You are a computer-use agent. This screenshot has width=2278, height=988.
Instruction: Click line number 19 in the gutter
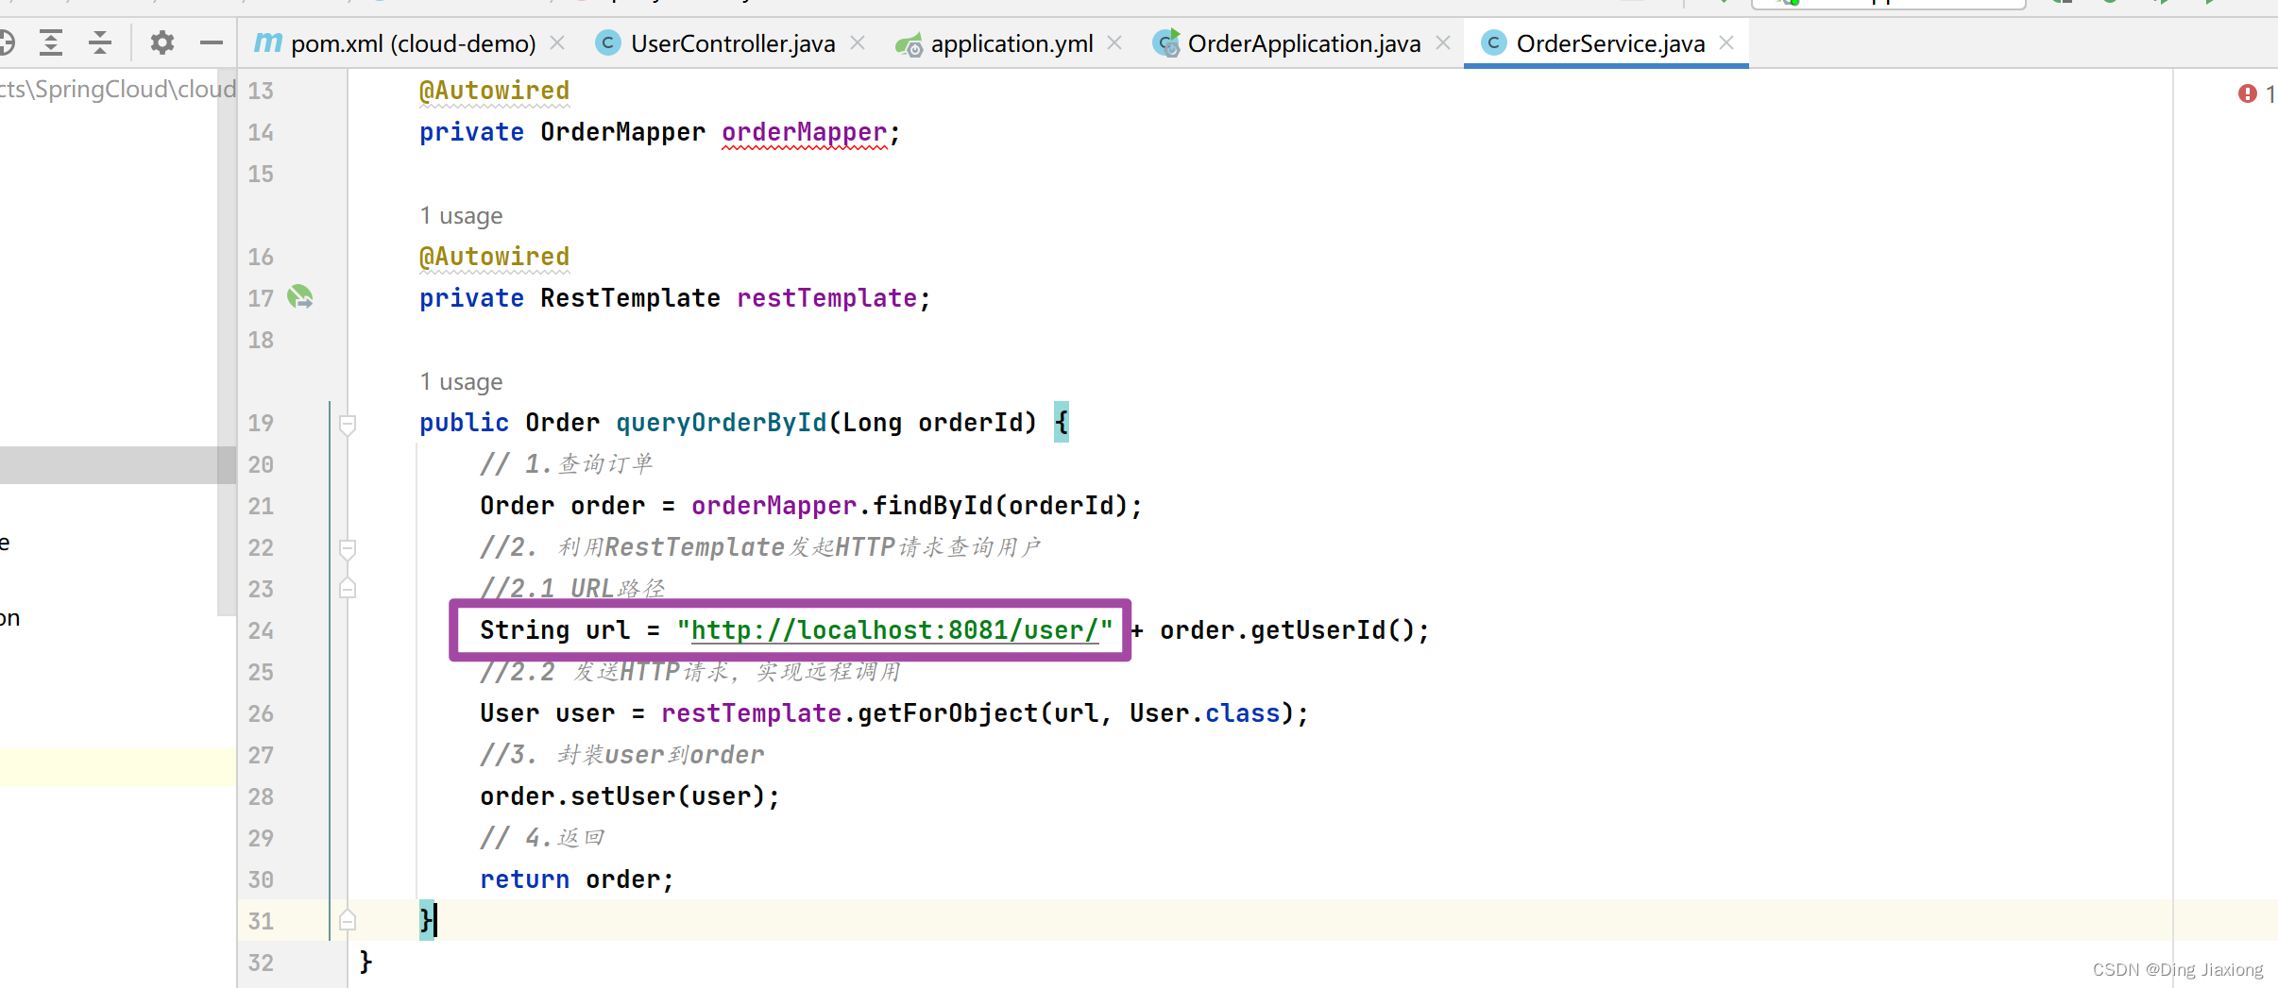pyautogui.click(x=261, y=423)
